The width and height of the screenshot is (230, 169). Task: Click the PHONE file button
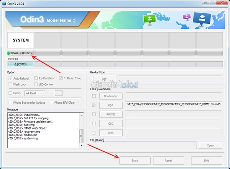pos(111,114)
